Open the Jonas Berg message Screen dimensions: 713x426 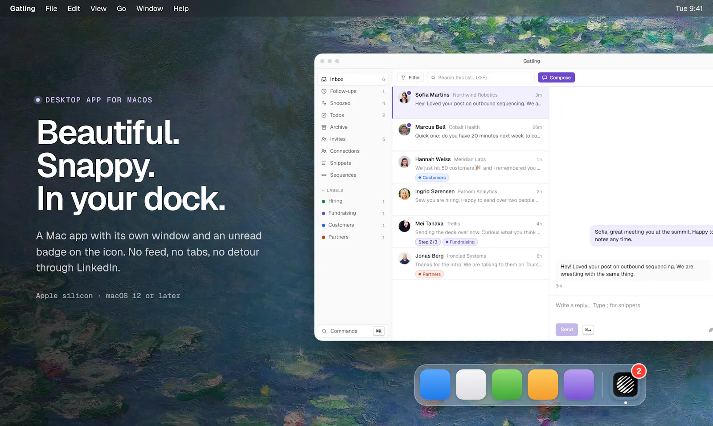(471, 264)
